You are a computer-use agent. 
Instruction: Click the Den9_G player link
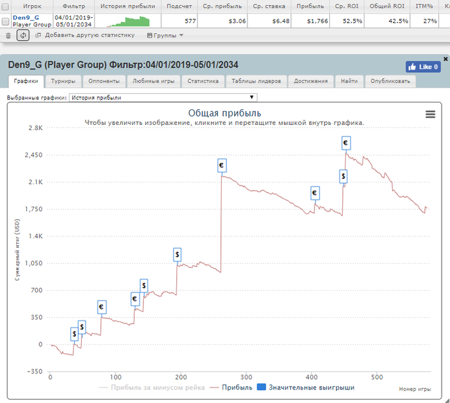tap(26, 17)
